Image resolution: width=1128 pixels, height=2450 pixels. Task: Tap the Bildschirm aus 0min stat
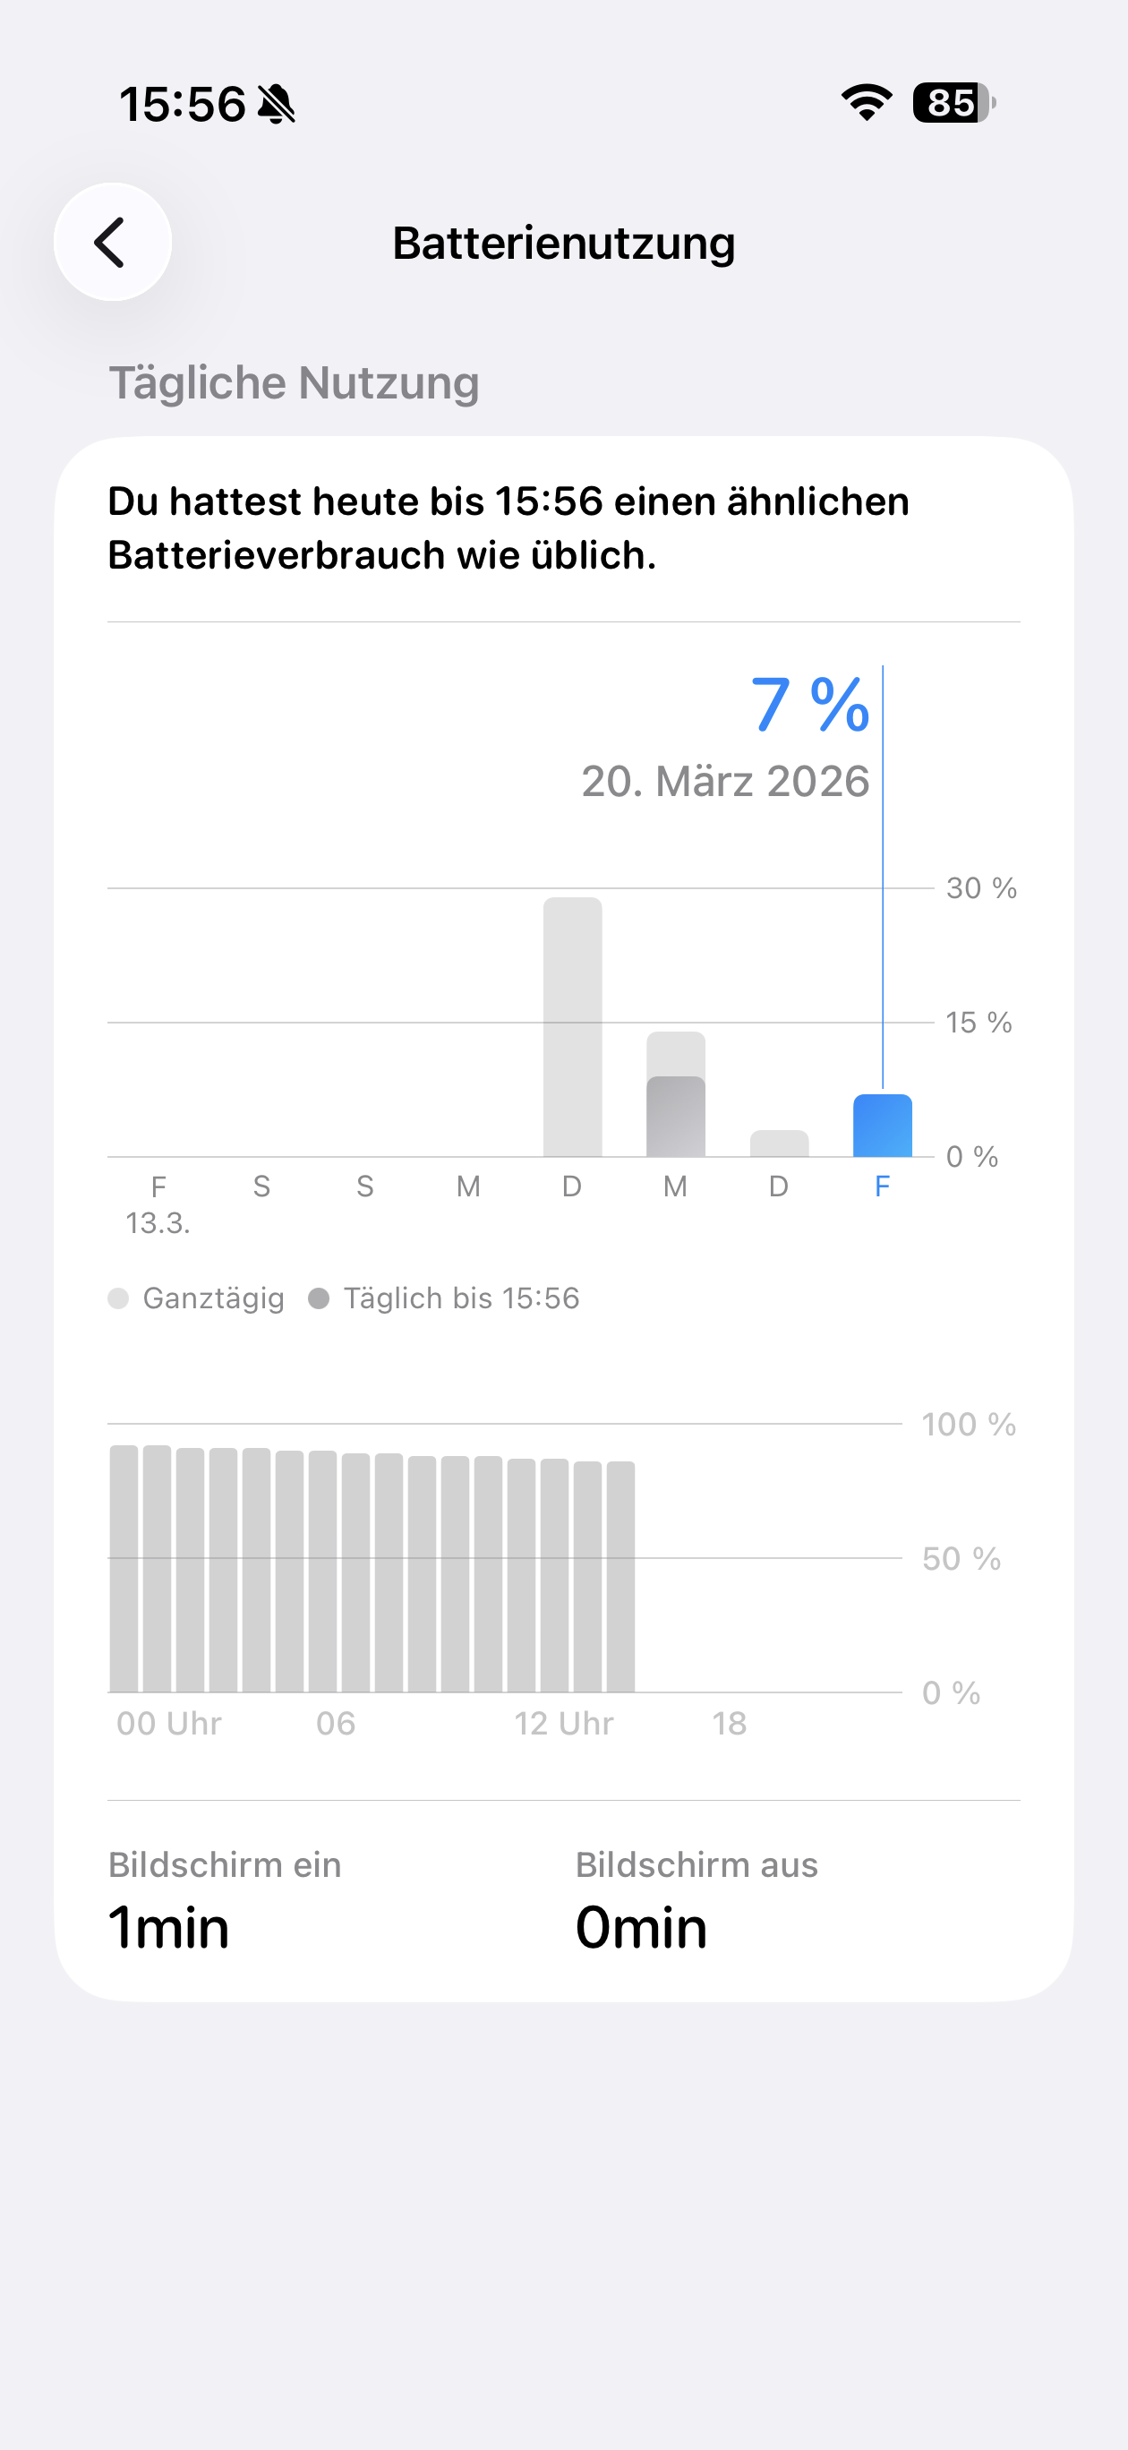tap(696, 1900)
